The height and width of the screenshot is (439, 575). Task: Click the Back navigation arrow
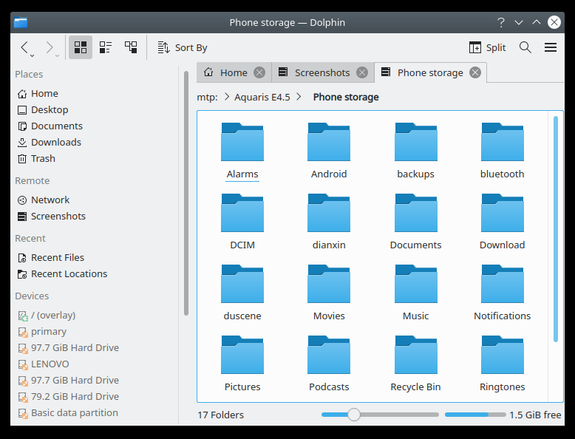[x=24, y=47]
